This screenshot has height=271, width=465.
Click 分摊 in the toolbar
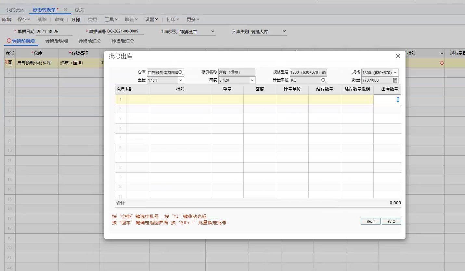point(76,19)
